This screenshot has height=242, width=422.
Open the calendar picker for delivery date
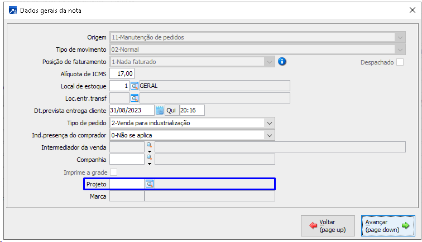coord(159,110)
